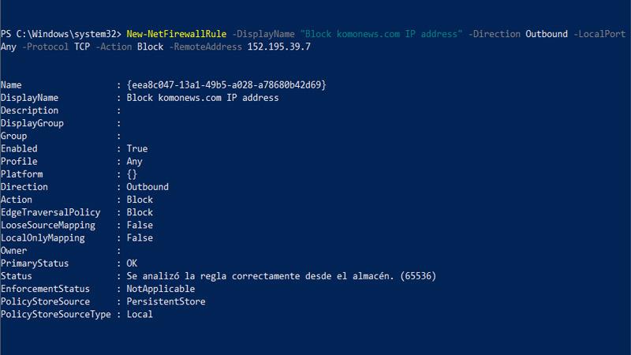Click the PS C:\Windows\system32> prompt
This screenshot has width=631, height=355.
[x=61, y=34]
